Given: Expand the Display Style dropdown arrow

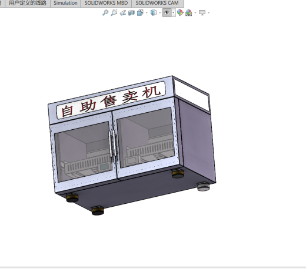Looking at the screenshot, I should (160, 13).
